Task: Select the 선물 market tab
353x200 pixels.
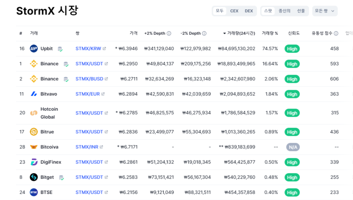Action: [x=301, y=11]
